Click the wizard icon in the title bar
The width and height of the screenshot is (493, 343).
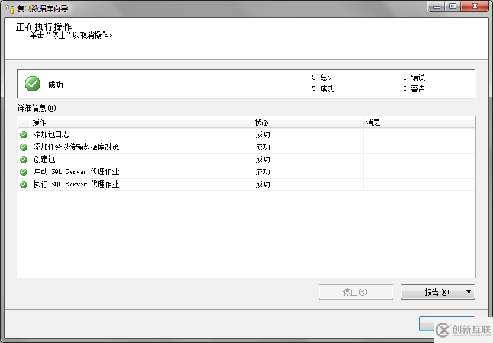tap(9, 8)
